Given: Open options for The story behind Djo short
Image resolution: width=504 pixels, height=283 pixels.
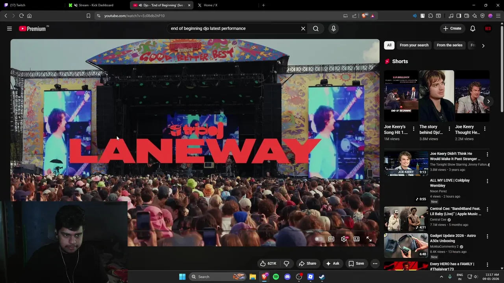Looking at the screenshot, I should [x=449, y=129].
